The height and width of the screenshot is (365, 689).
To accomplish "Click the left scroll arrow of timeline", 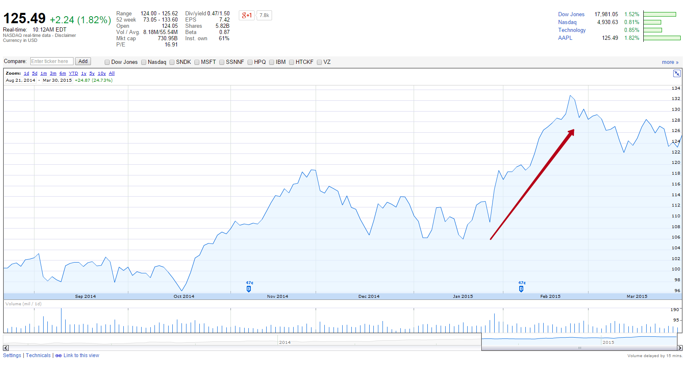I will [x=6, y=348].
